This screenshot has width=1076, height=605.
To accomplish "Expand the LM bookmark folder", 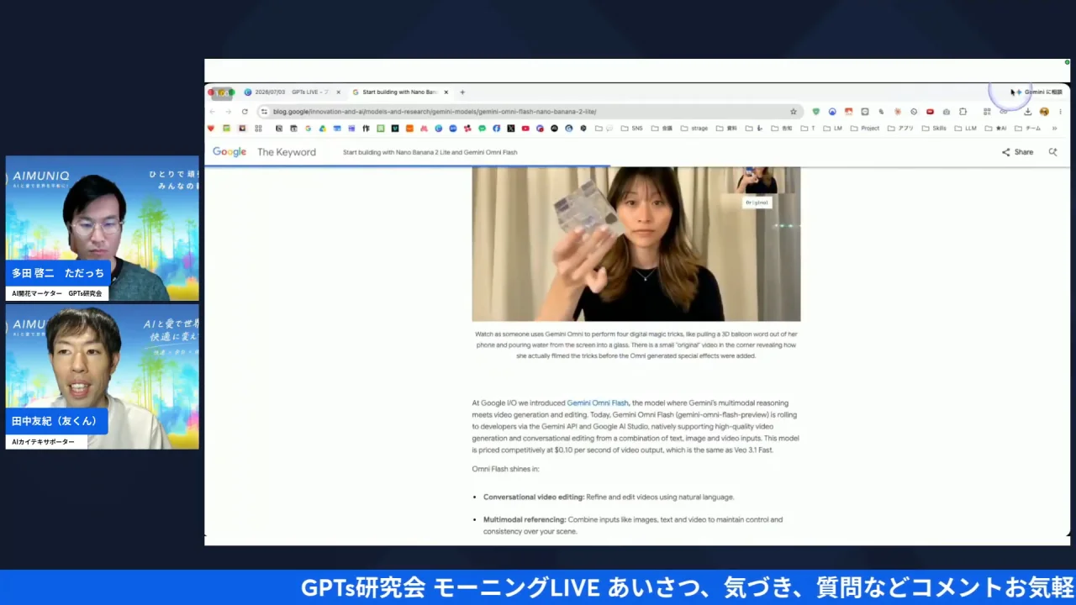I will (833, 129).
